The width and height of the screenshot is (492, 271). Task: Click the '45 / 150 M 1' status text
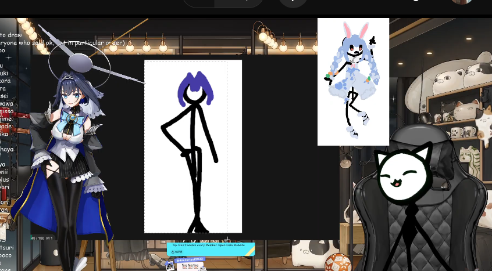[x=42, y=238]
